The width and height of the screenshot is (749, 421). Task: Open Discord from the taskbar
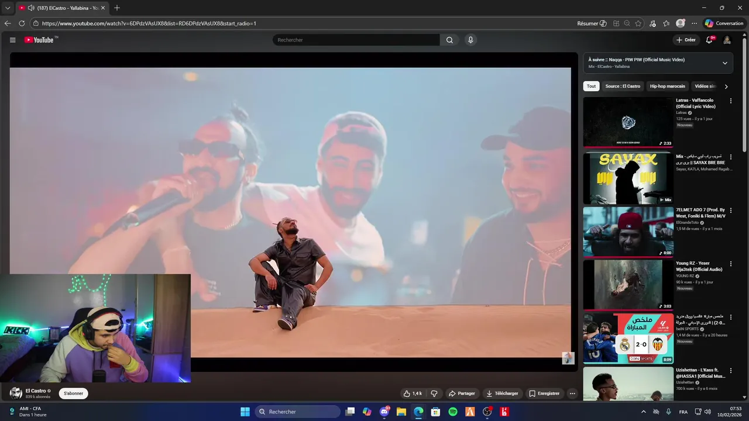384,412
